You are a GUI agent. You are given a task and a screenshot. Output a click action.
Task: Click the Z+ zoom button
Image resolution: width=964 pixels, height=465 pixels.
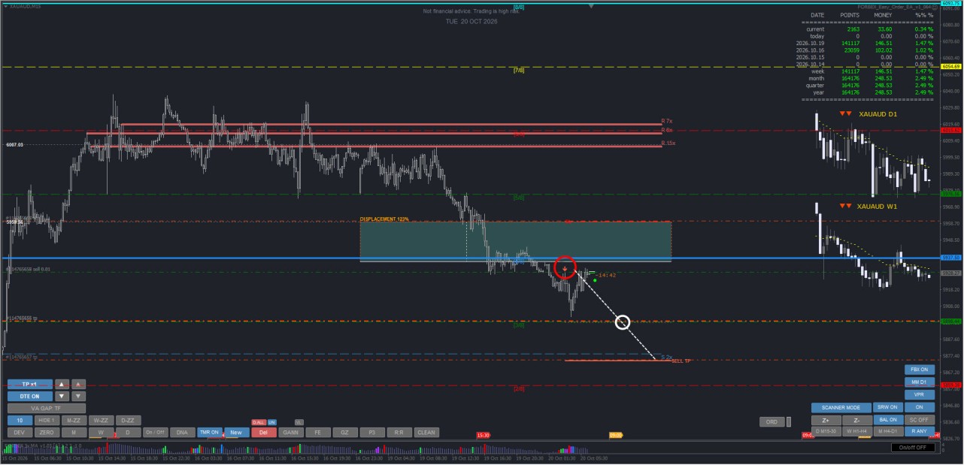826,419
